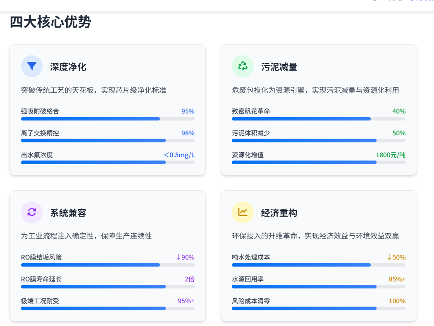Select the 系统兼容 card heading

pyautogui.click(x=68, y=213)
